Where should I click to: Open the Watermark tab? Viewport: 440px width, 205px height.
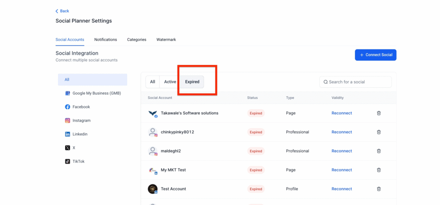(x=166, y=40)
